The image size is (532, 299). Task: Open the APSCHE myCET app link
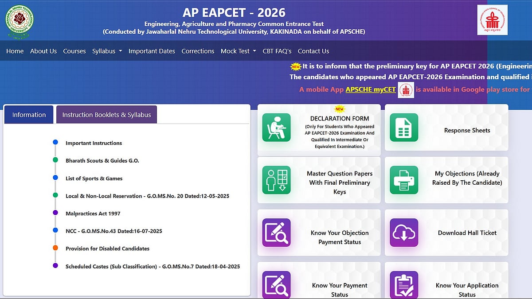click(371, 89)
